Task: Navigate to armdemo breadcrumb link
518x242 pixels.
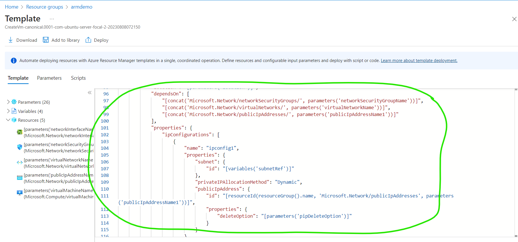Action: click(x=81, y=7)
